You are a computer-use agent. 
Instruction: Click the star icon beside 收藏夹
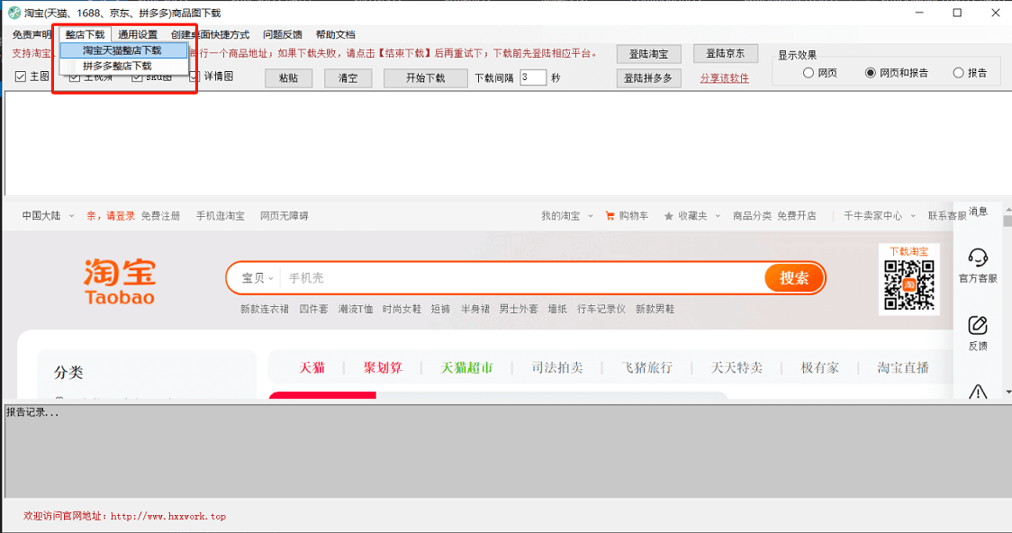(x=669, y=216)
